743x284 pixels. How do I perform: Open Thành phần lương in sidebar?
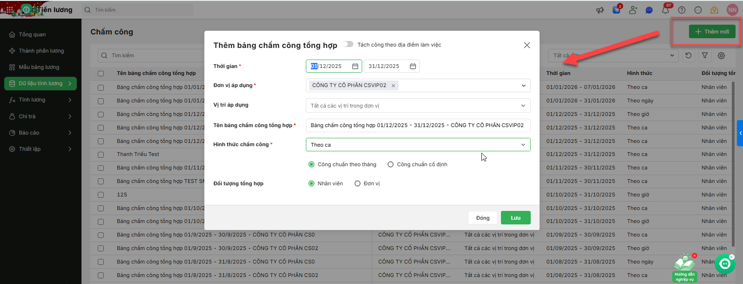41,51
